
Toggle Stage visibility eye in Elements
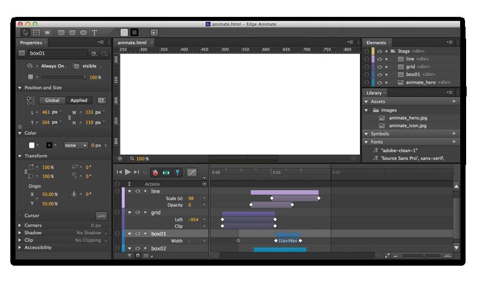[380, 51]
